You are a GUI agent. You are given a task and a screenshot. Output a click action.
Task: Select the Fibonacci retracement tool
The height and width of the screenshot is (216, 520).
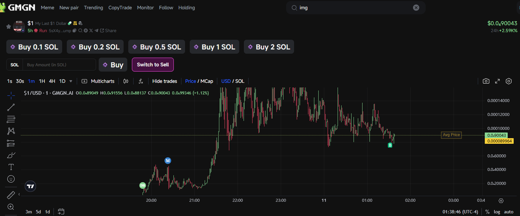(x=11, y=119)
